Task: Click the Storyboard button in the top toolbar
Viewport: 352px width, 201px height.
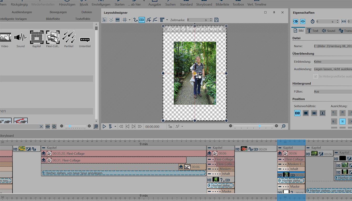Action: (x=204, y=4)
